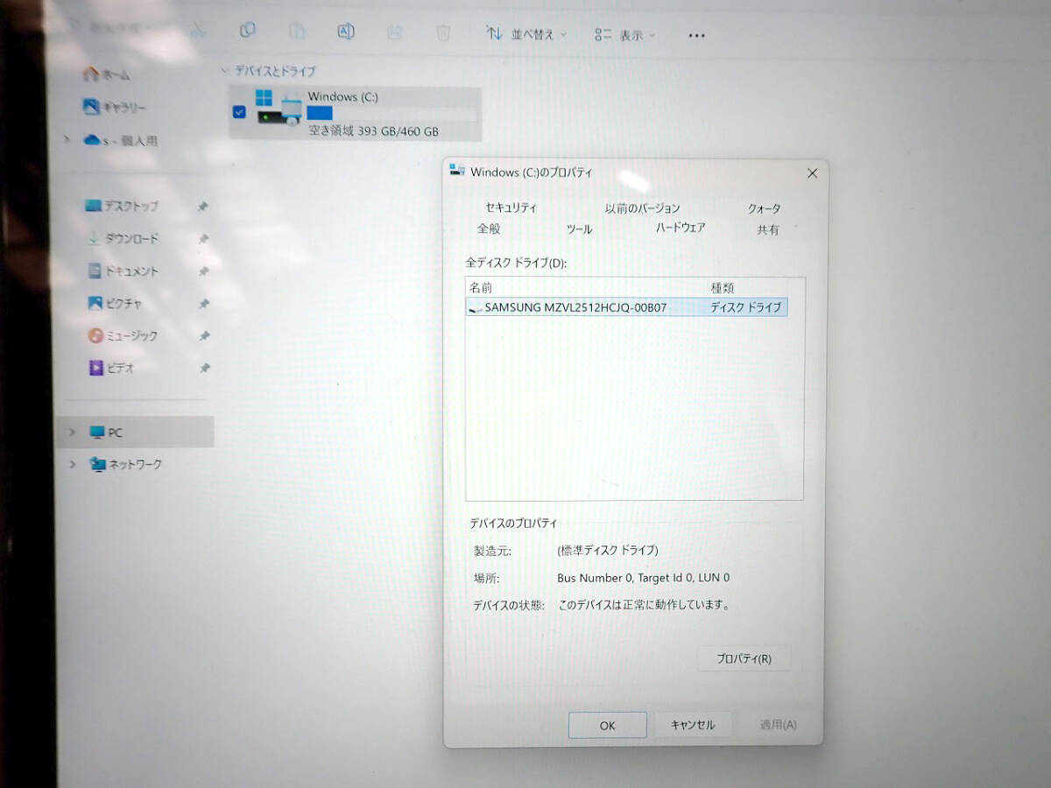The height and width of the screenshot is (788, 1051).
Task: Select ネットワーク in navigation pane
Action: (126, 465)
